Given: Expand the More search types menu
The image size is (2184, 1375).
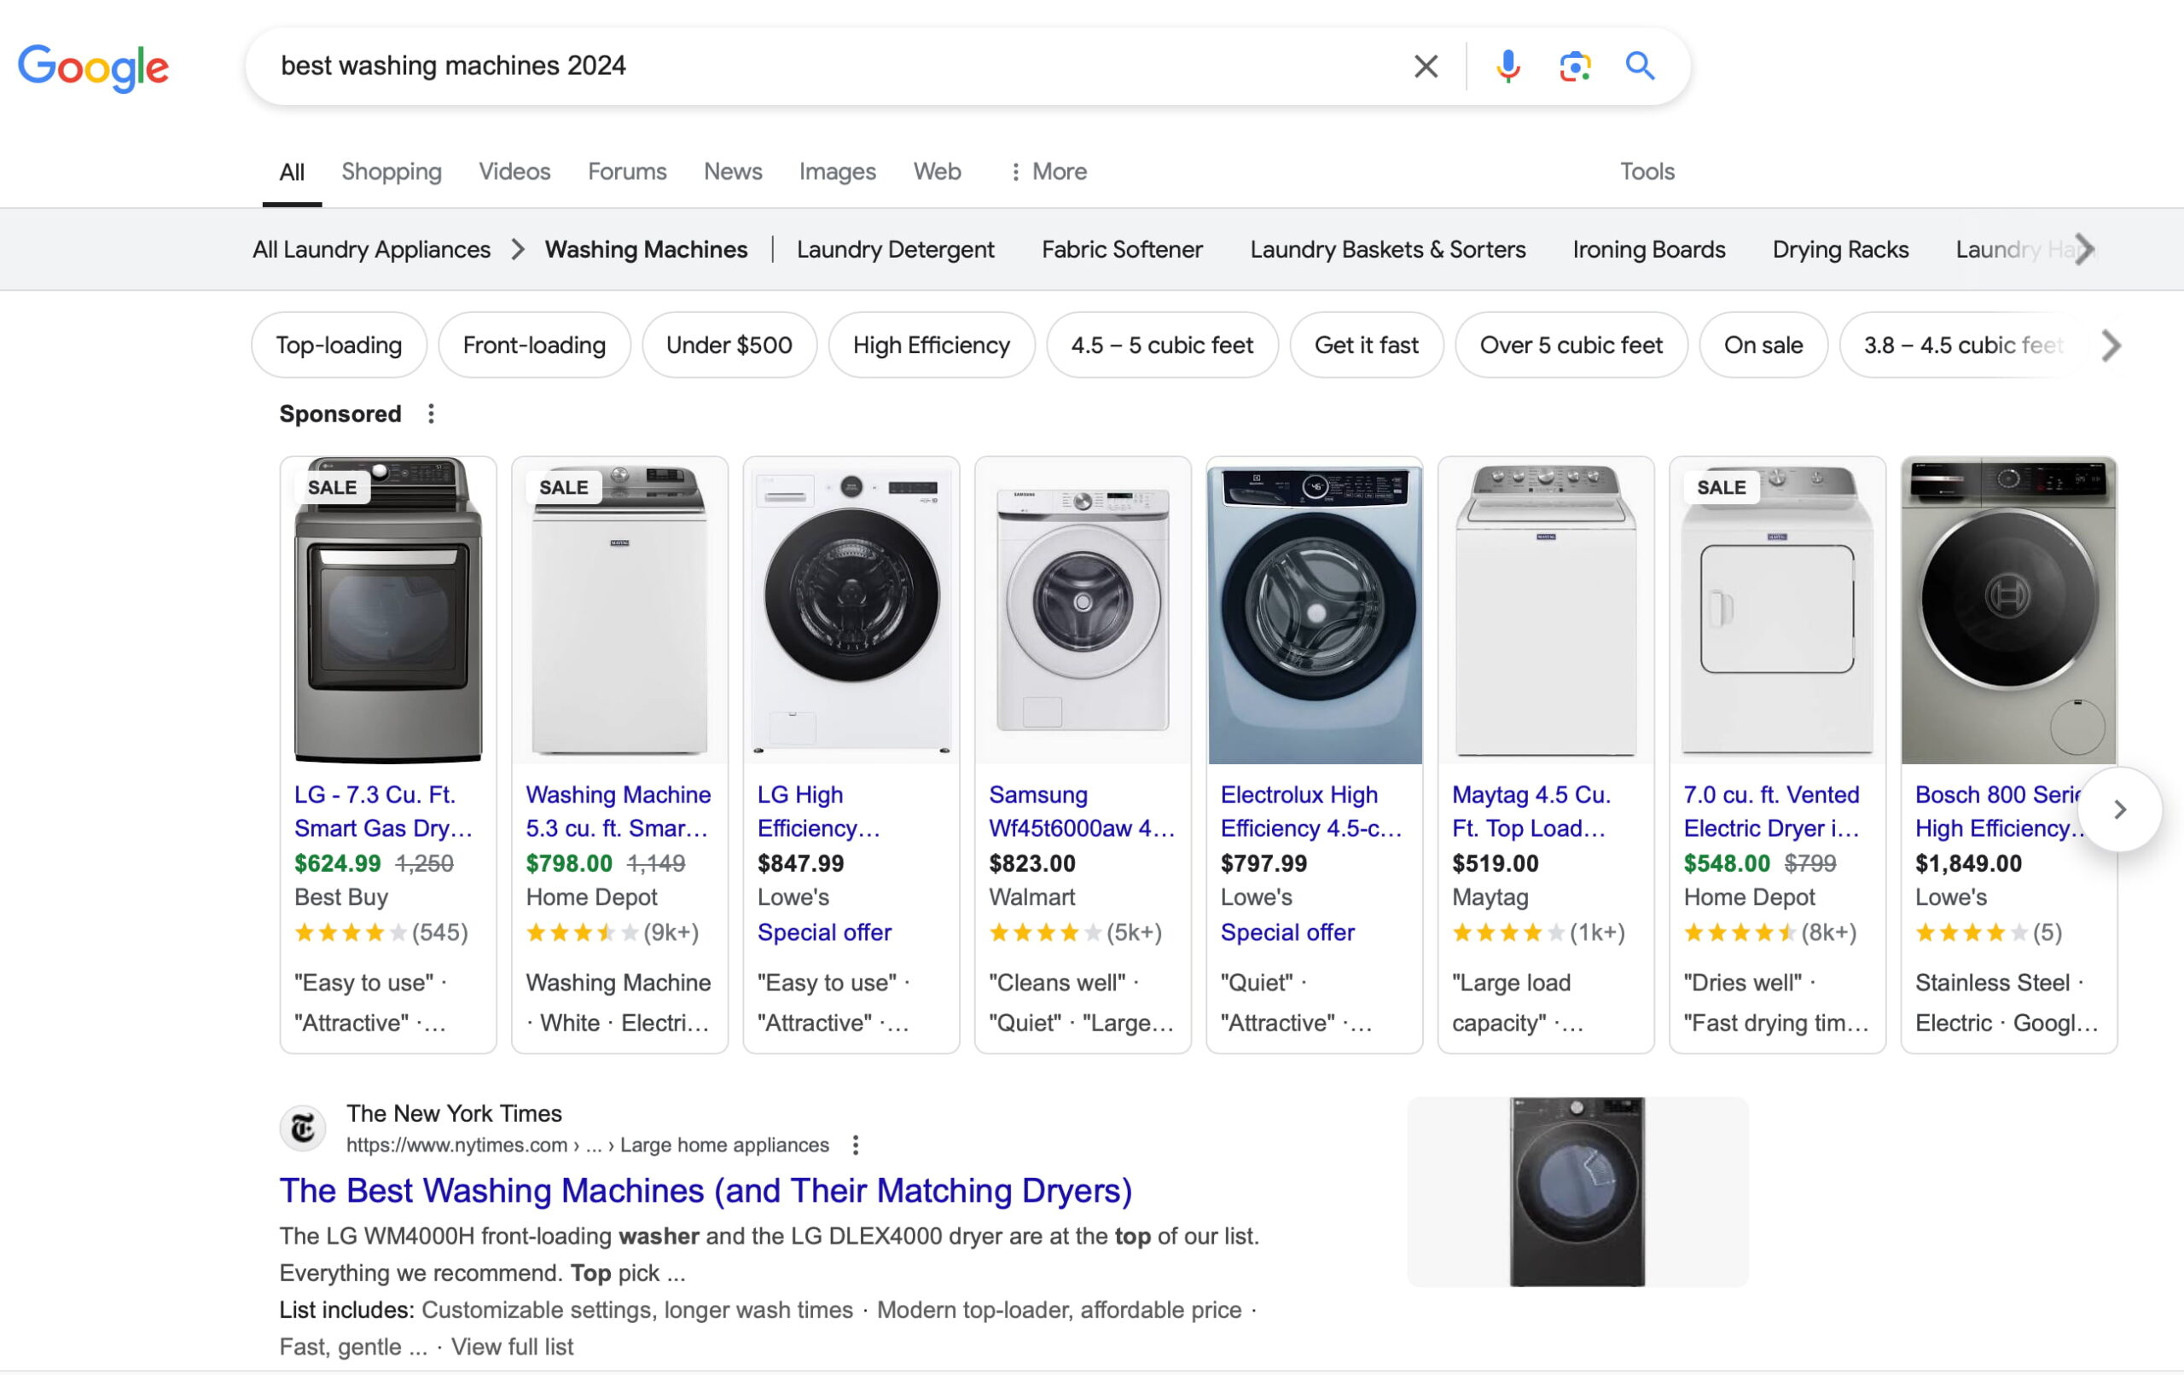Looking at the screenshot, I should 1048,171.
